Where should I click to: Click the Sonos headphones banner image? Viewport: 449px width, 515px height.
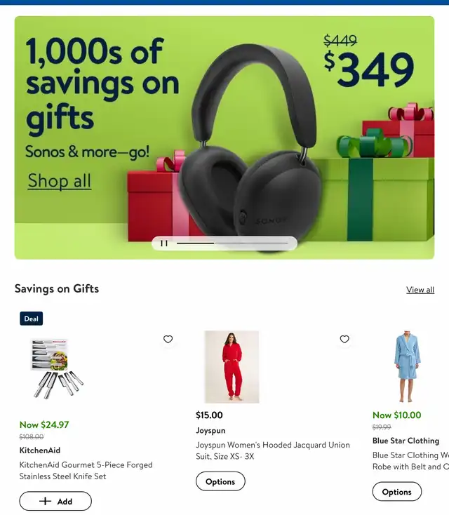point(251,148)
